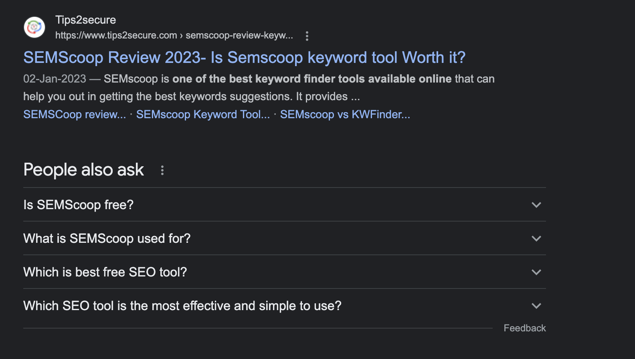Click the tips2secure.com URL breadcrumb

[174, 35]
